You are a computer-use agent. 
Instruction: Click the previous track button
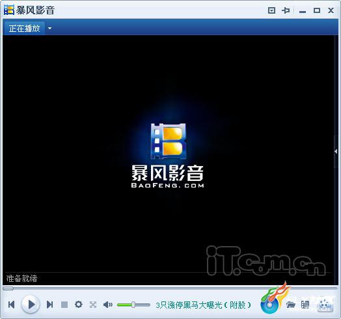point(11,305)
